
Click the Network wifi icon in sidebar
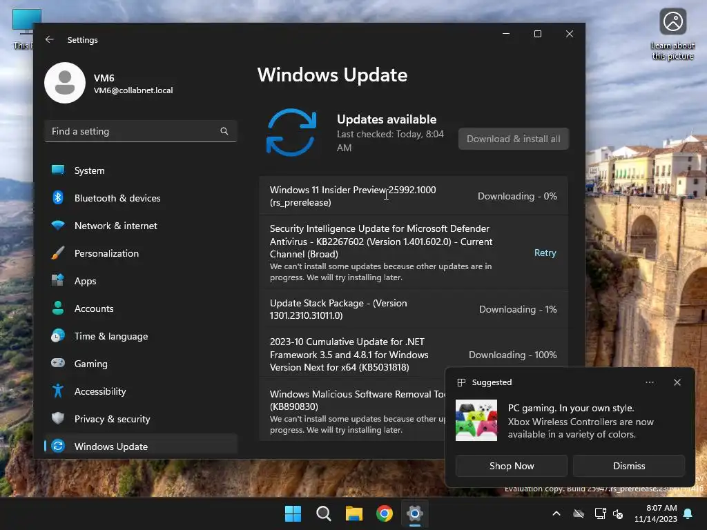[x=58, y=226]
